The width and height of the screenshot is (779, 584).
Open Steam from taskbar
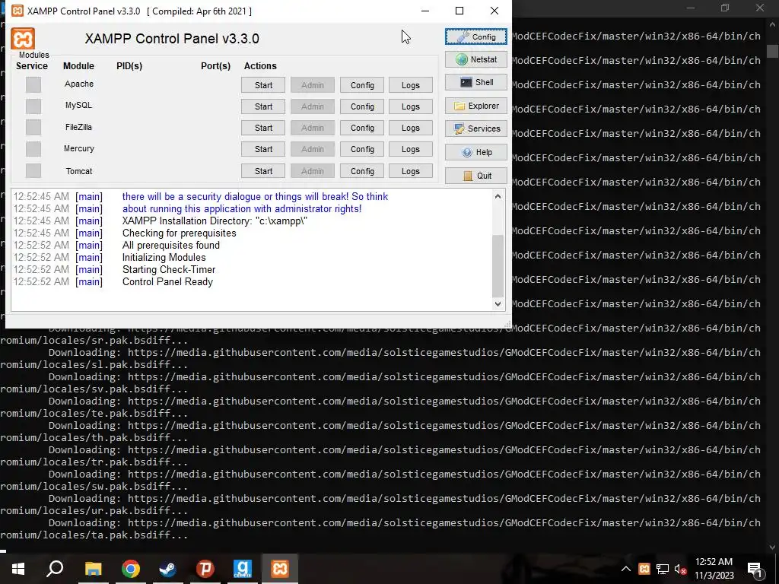coord(167,569)
